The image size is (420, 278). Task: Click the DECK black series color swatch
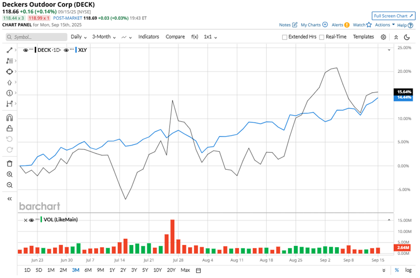coord(35,50)
